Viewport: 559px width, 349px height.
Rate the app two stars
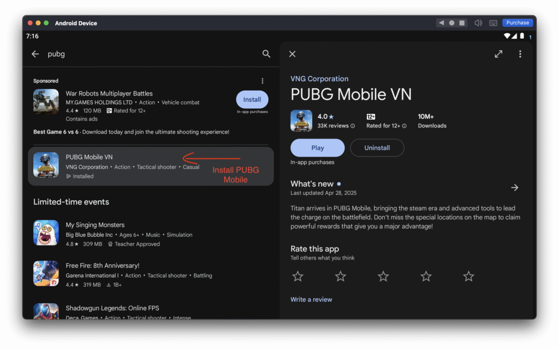[x=341, y=276]
